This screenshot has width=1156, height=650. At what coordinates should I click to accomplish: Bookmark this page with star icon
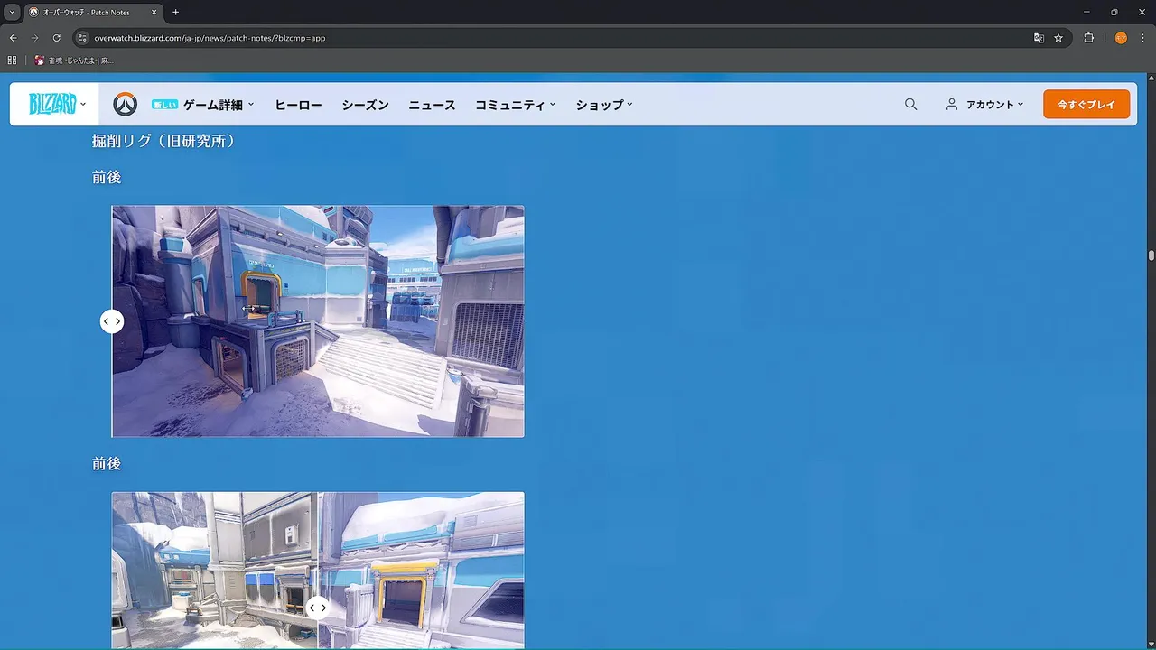point(1058,38)
